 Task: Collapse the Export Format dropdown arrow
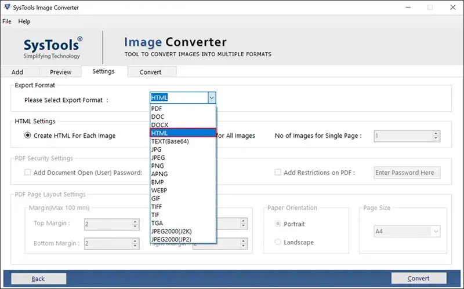tap(212, 98)
